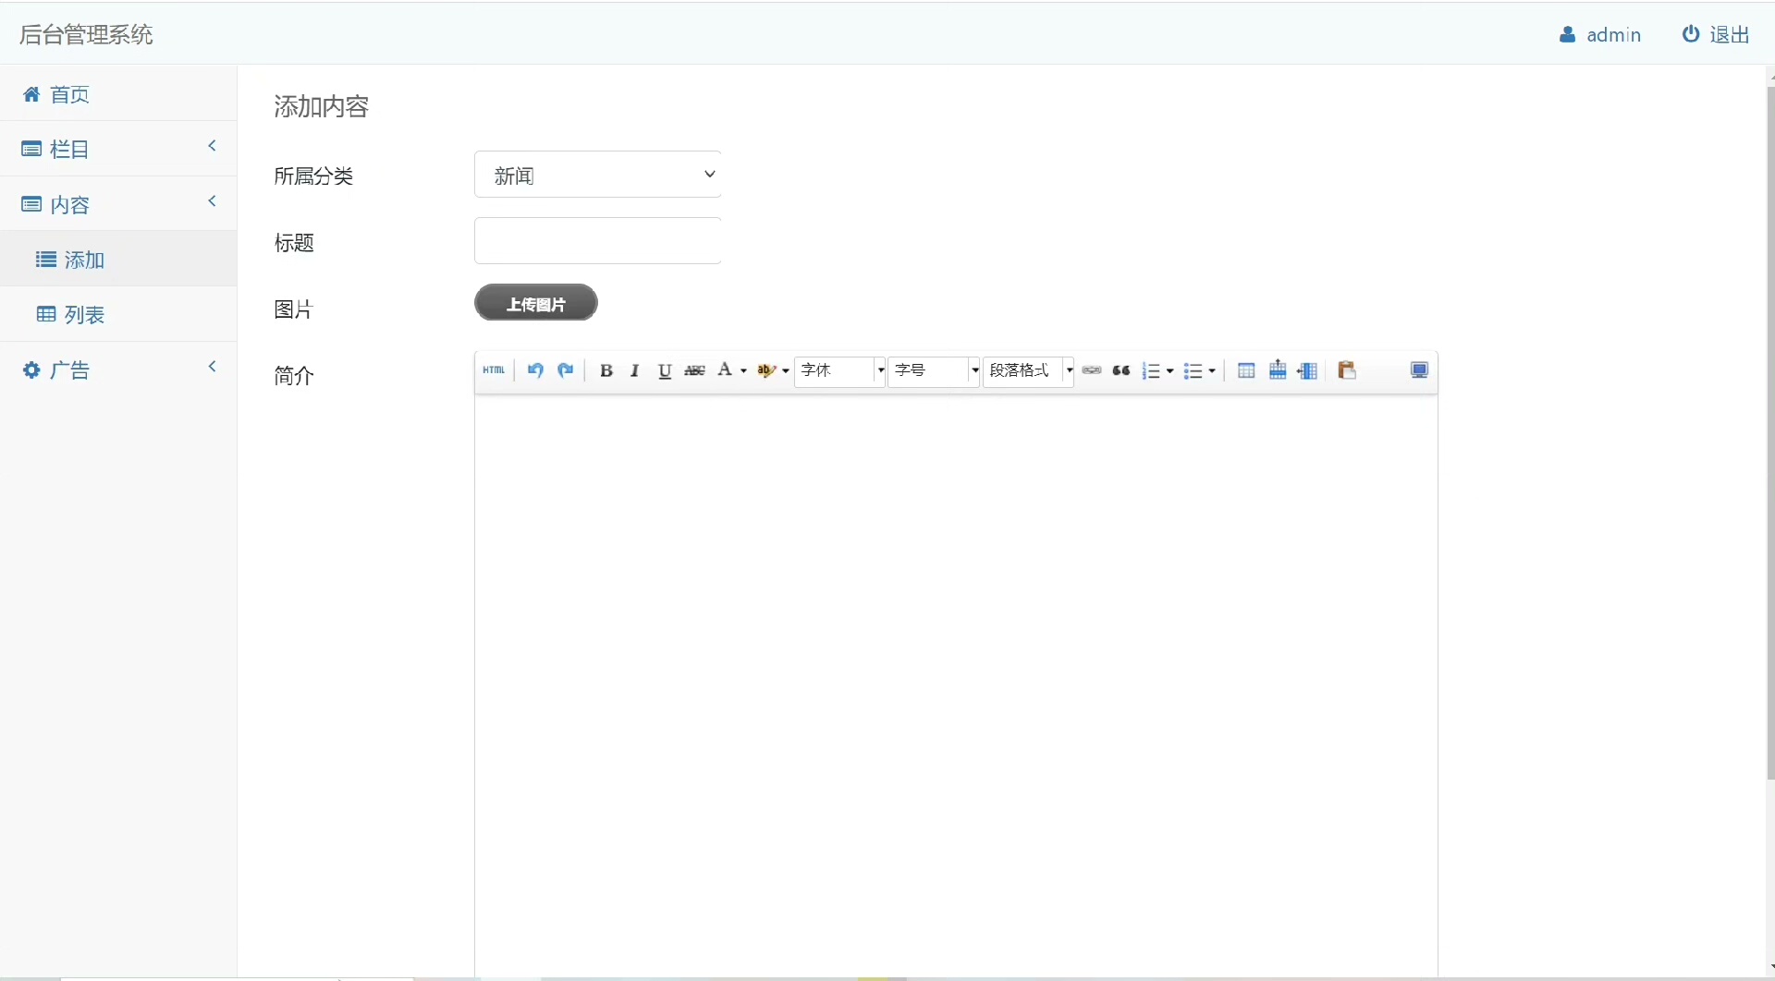Click the paste clipboard icon
Image resolution: width=1775 pixels, height=981 pixels.
[x=1347, y=370]
